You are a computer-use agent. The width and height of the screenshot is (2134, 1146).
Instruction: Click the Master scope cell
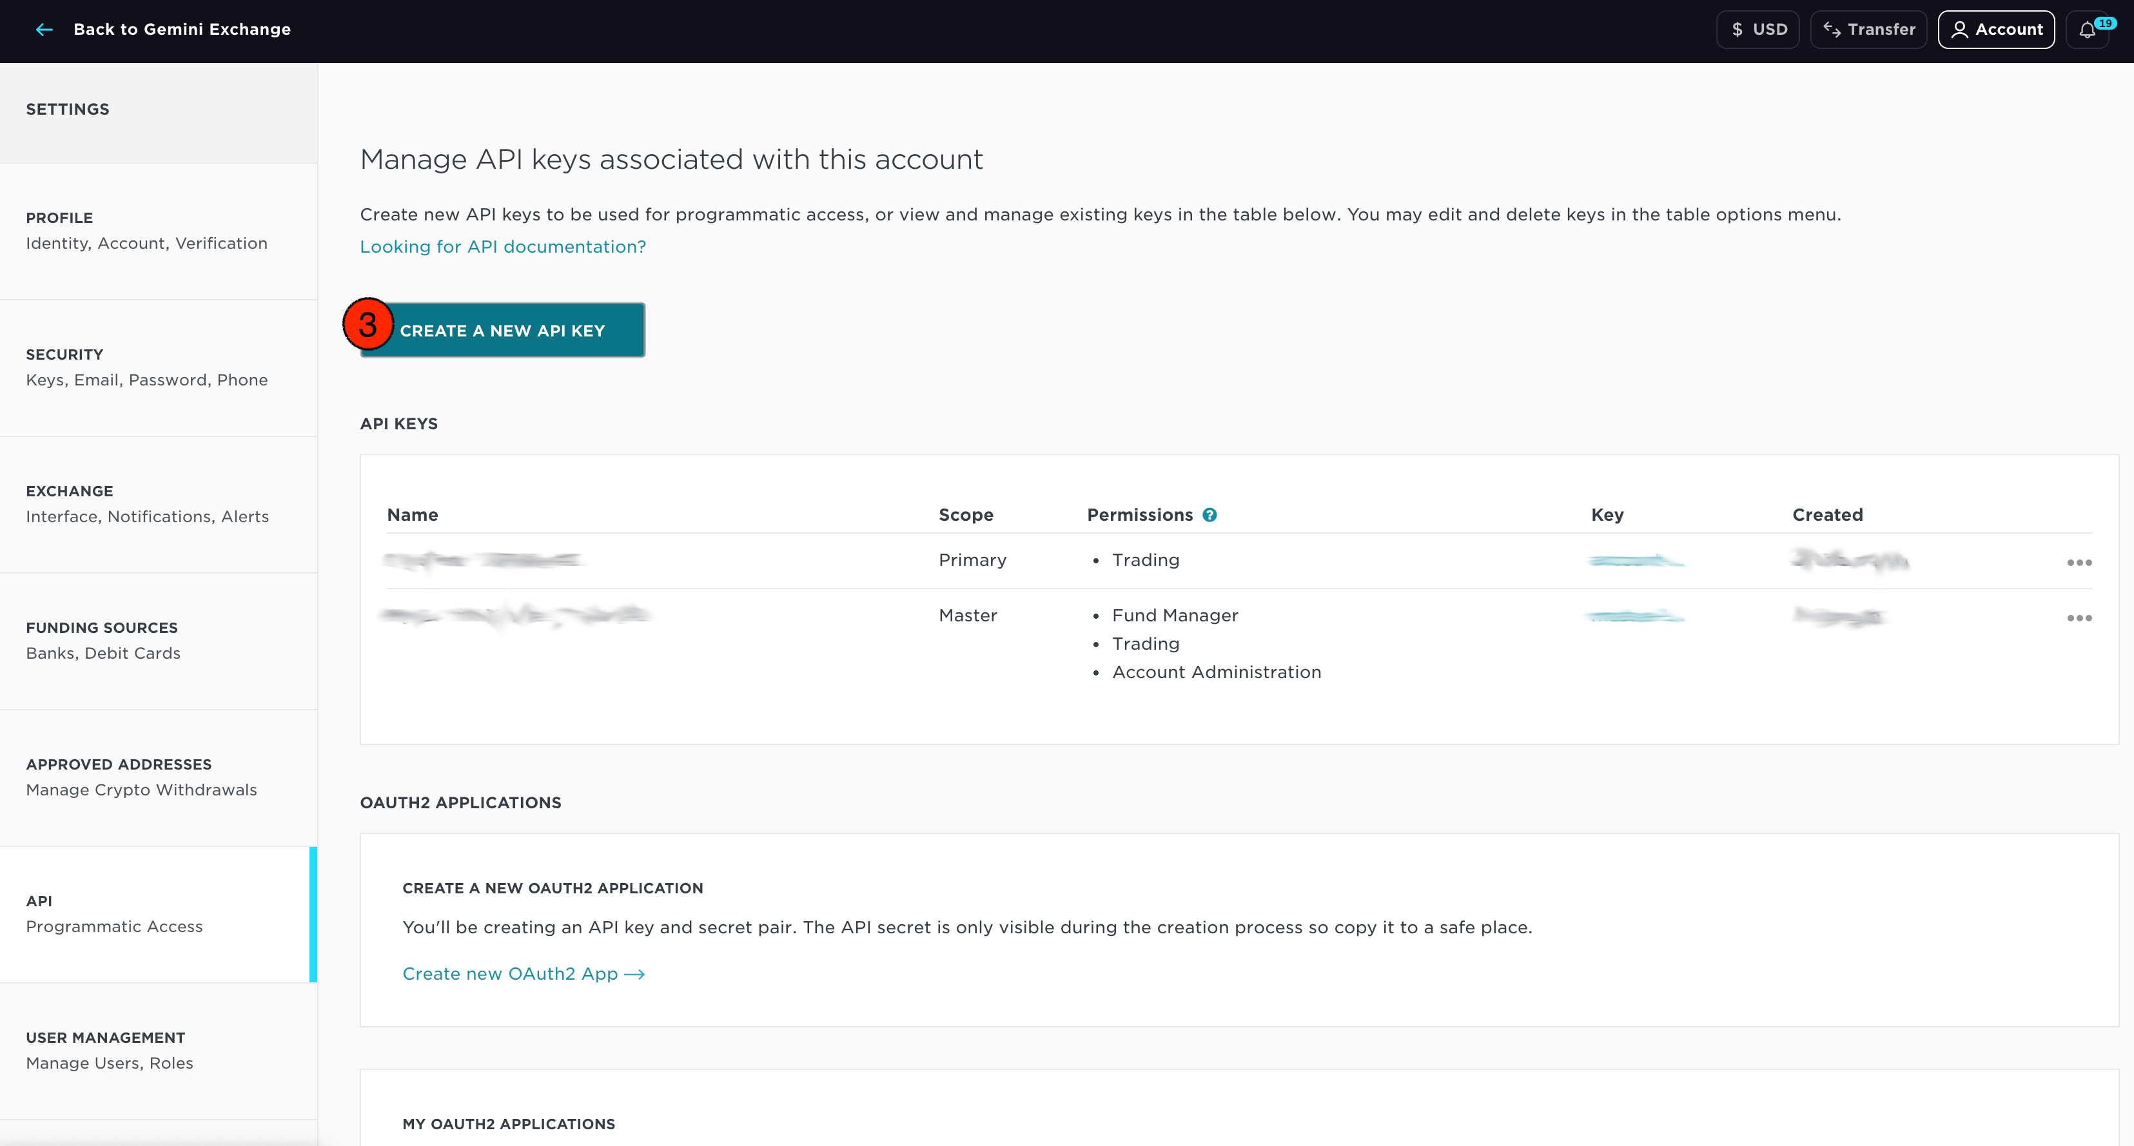point(968,616)
